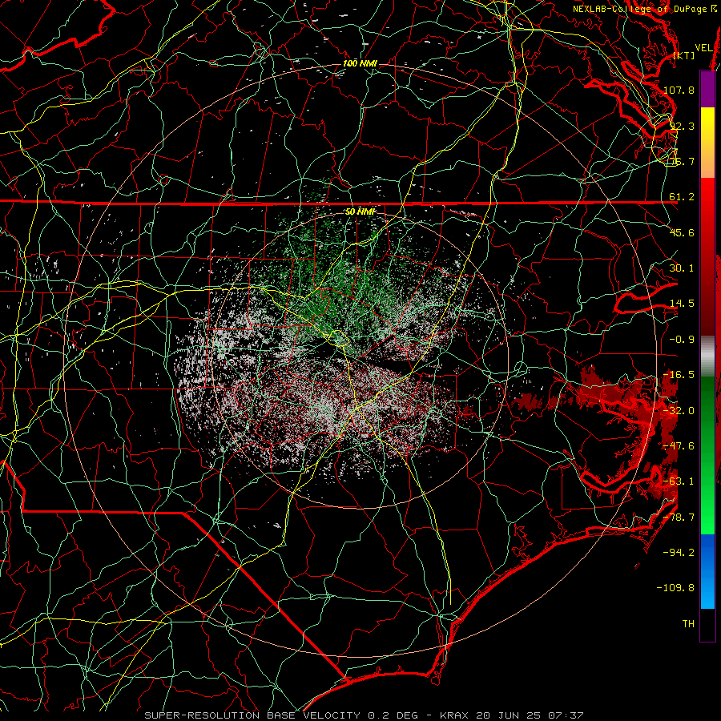Image resolution: width=721 pixels, height=721 pixels.
Task: Click the KRAX station identifier in caption
Action: tap(454, 715)
